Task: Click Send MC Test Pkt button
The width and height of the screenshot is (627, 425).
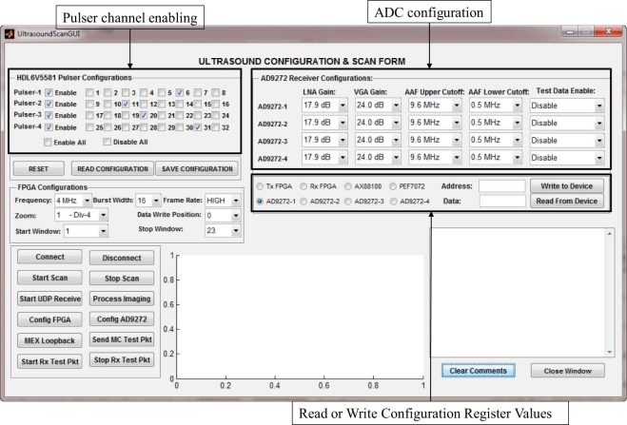Action: [x=122, y=339]
